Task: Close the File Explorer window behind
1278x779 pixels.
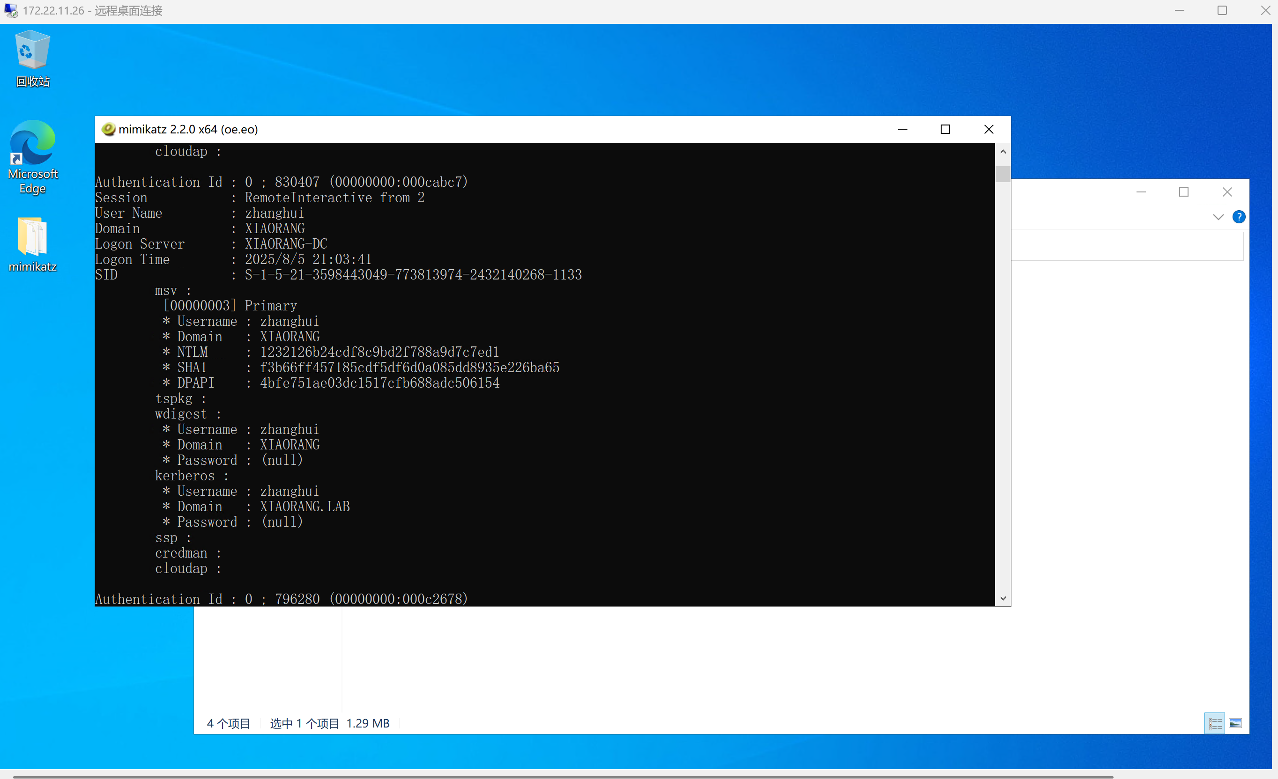Action: (1226, 192)
